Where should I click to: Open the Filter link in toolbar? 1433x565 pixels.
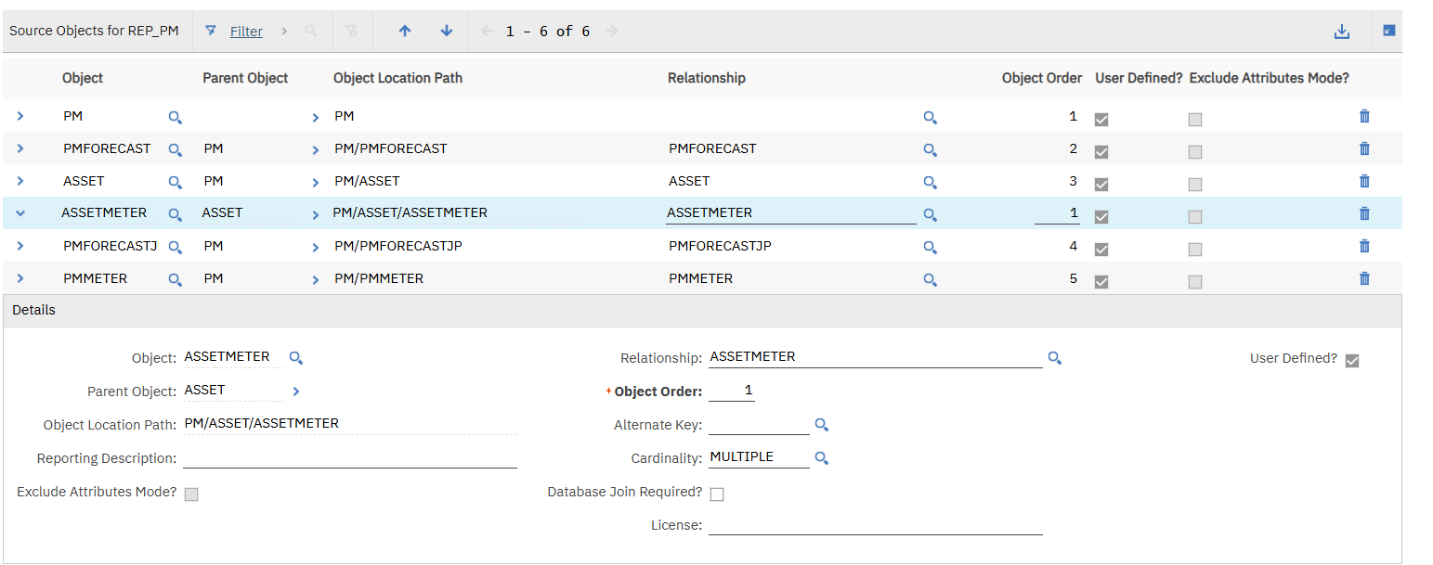tap(246, 32)
